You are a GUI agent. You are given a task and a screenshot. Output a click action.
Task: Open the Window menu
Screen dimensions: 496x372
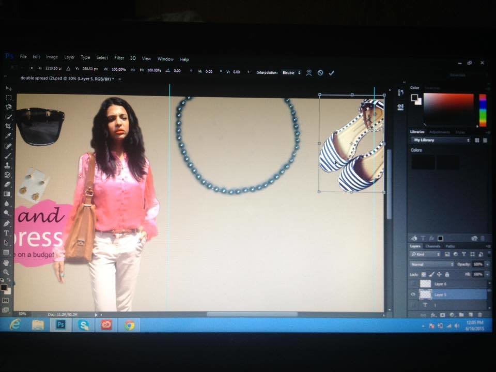click(165, 59)
